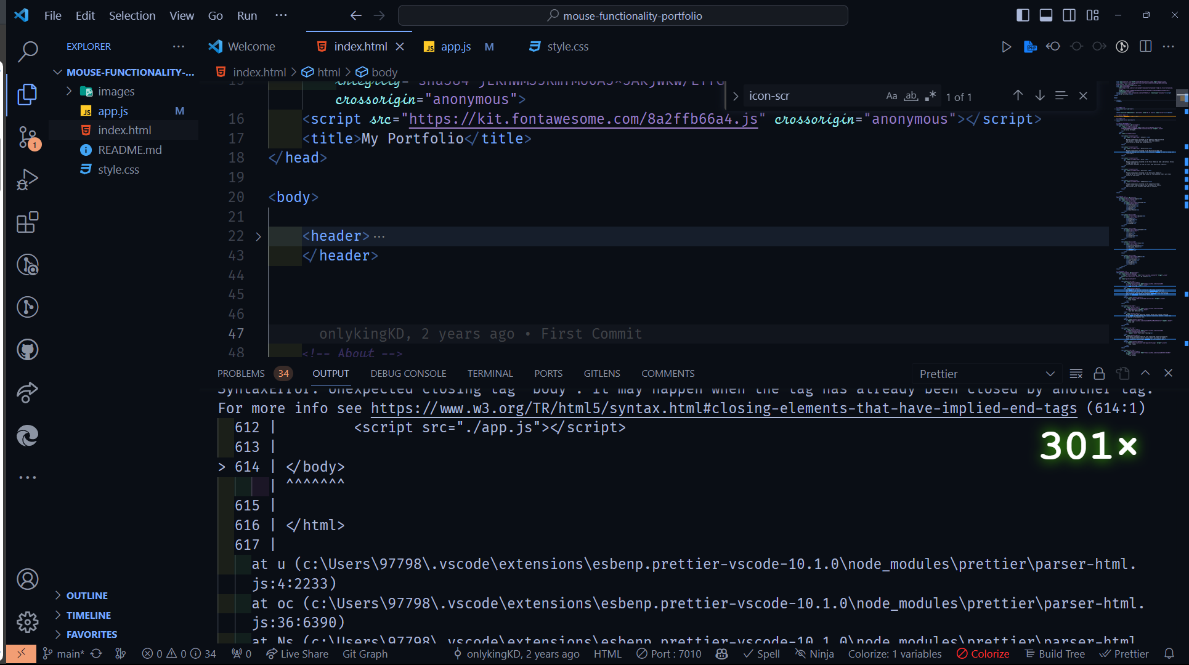Viewport: 1189px width, 665px height.
Task: Split the editor to the right
Action: [1145, 46]
